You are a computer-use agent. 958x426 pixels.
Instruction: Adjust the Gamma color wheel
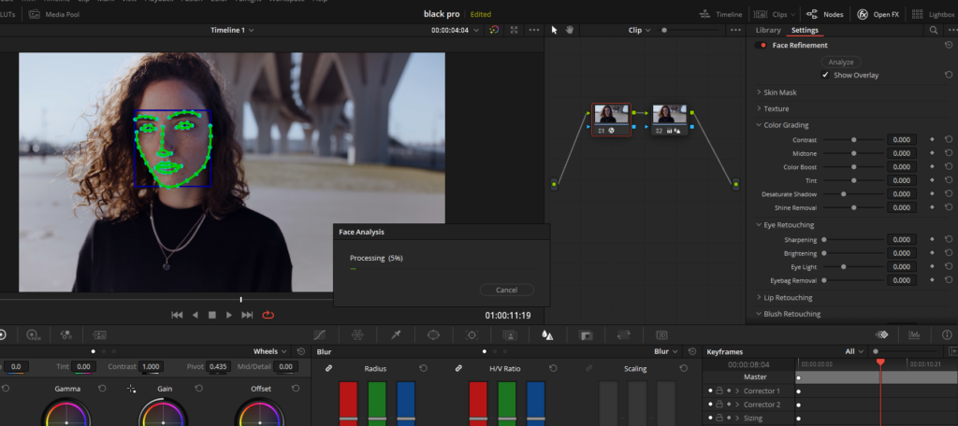coord(66,413)
